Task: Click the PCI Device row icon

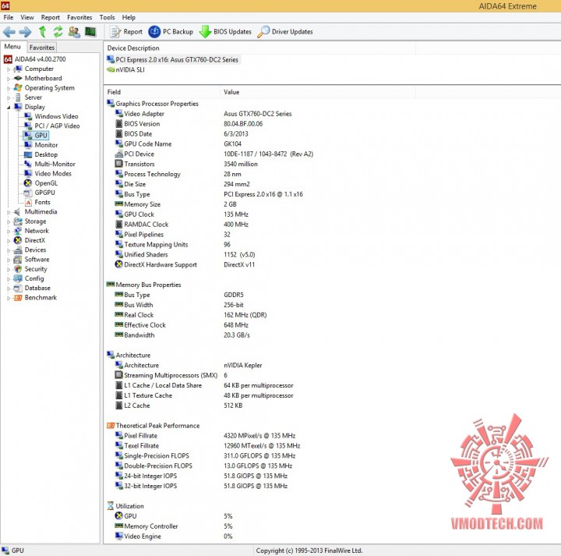Action: click(119, 154)
